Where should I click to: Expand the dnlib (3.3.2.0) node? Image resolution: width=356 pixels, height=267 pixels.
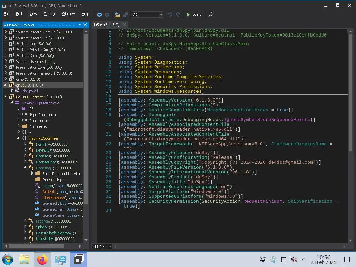point(6,79)
